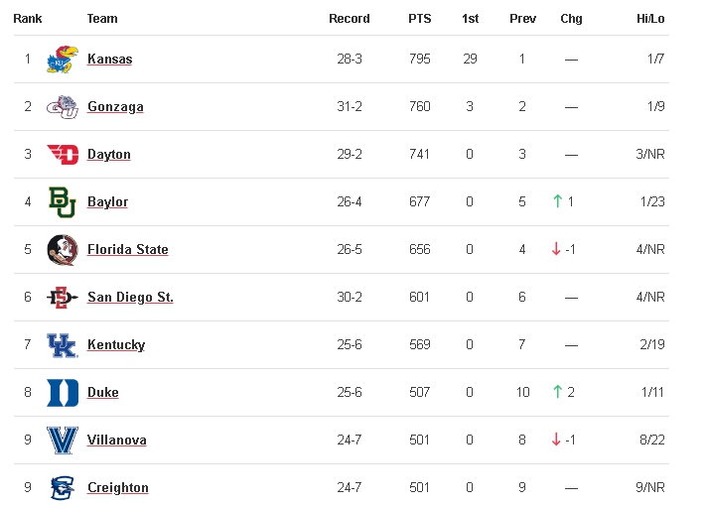Click the PTS column header
Viewport: 707px width, 507px height.
[419, 19]
